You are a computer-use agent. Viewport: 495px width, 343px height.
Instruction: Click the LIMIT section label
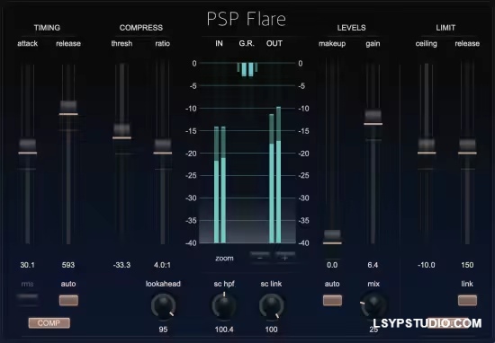pyautogui.click(x=445, y=28)
